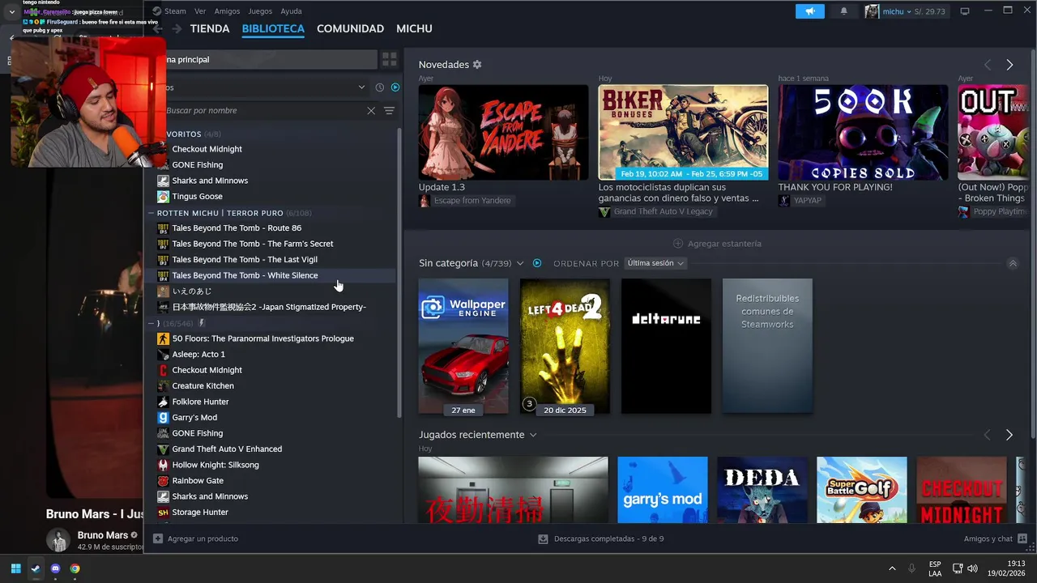Screen dimensions: 1037x583
Task: Open the Ayuda menu
Action: [x=291, y=11]
